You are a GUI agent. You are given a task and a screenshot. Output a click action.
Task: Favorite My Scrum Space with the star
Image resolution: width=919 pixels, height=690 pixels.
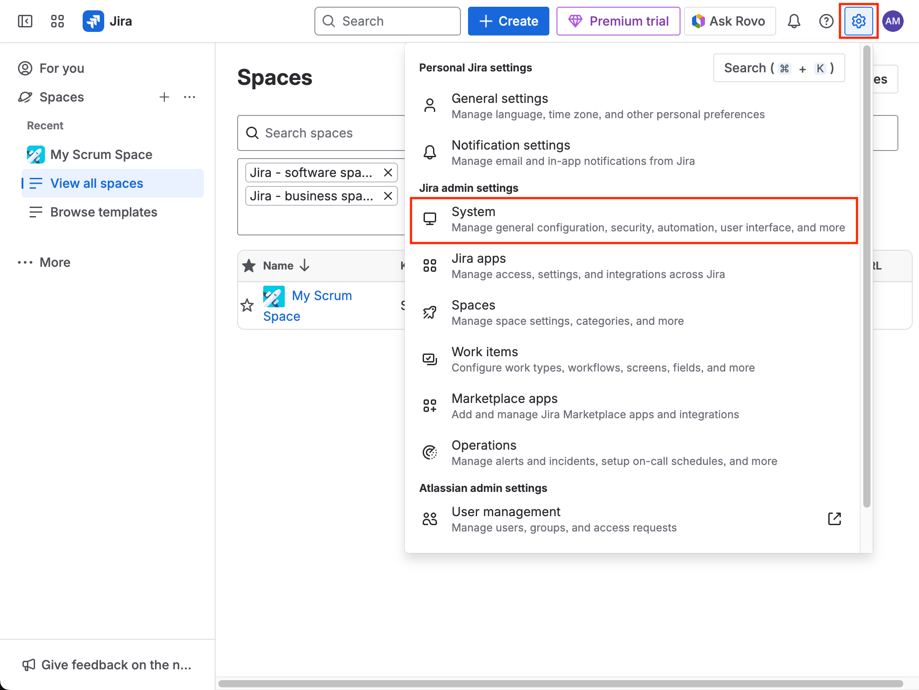(x=247, y=305)
